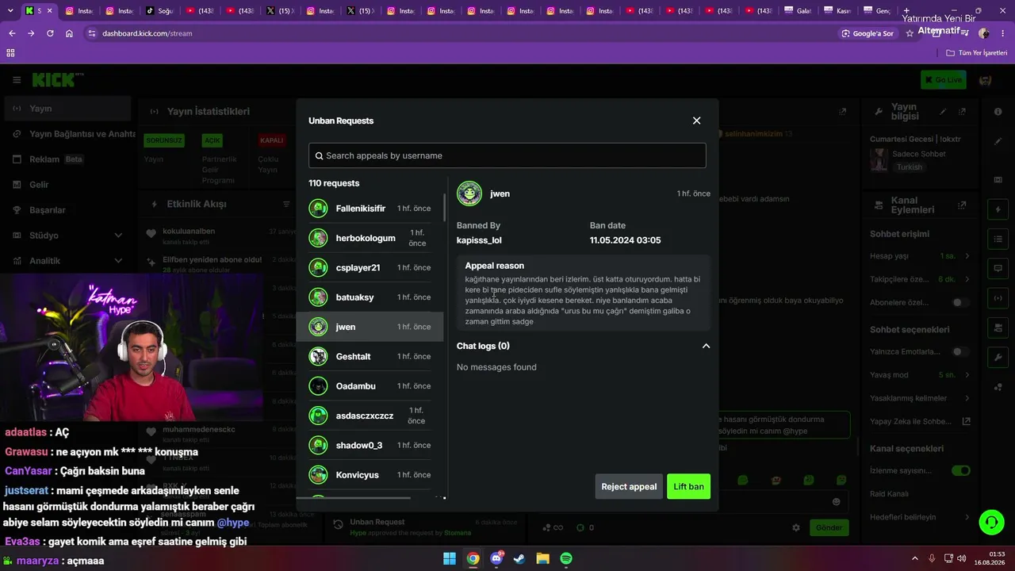This screenshot has height=571, width=1015.
Task: Close the Unban Requests dialog
Action: (x=696, y=121)
